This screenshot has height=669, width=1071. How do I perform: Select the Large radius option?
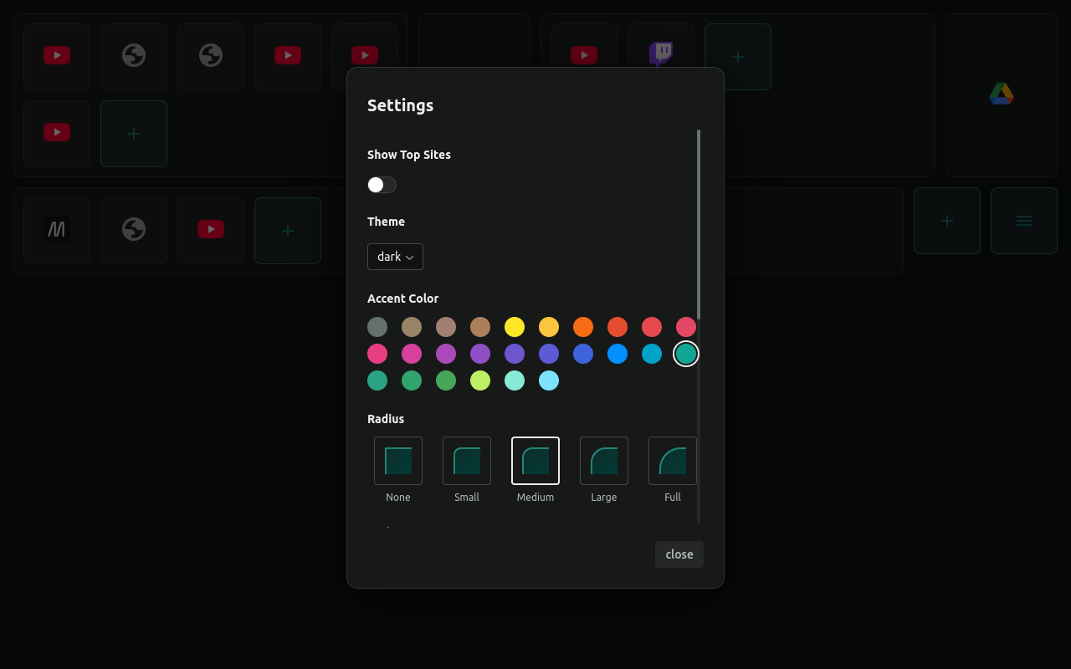(x=603, y=461)
